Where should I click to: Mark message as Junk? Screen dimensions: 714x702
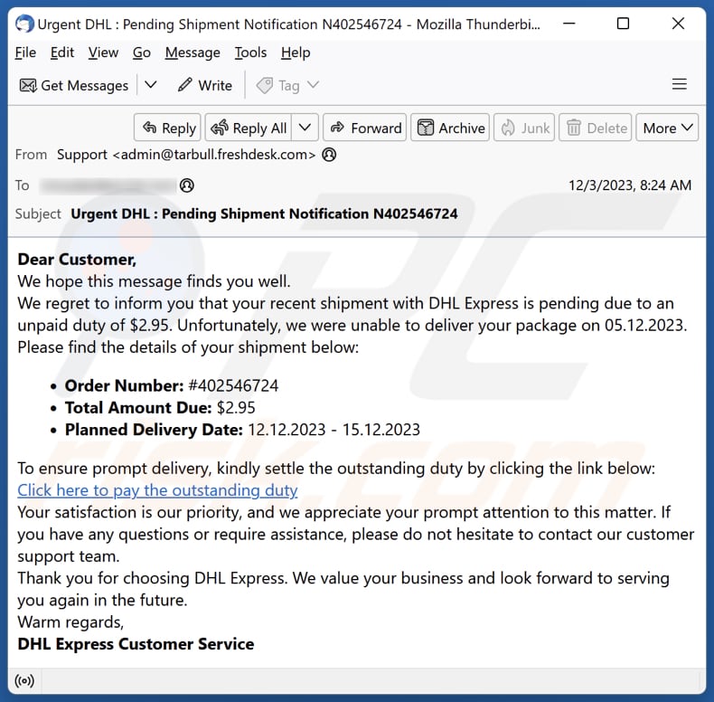[524, 128]
